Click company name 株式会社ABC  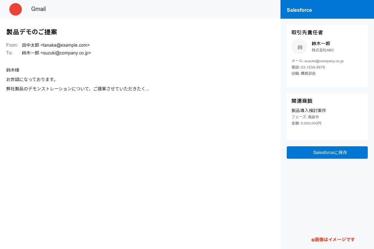coord(323,50)
